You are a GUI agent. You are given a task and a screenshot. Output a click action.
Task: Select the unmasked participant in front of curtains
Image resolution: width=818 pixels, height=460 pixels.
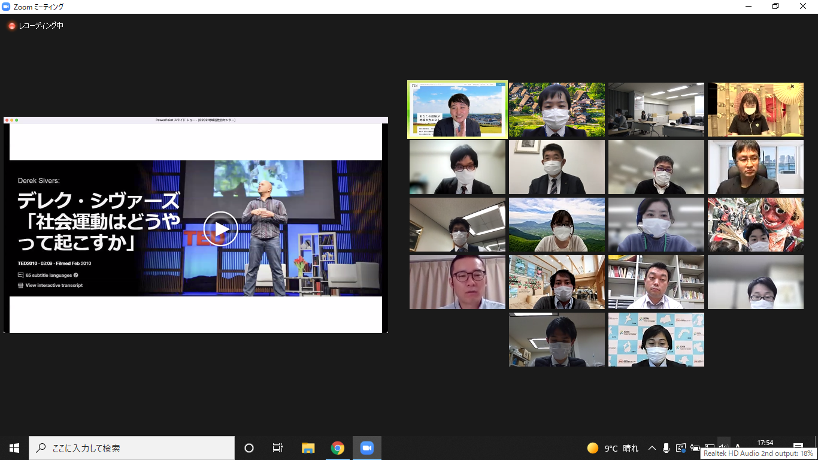click(x=458, y=282)
